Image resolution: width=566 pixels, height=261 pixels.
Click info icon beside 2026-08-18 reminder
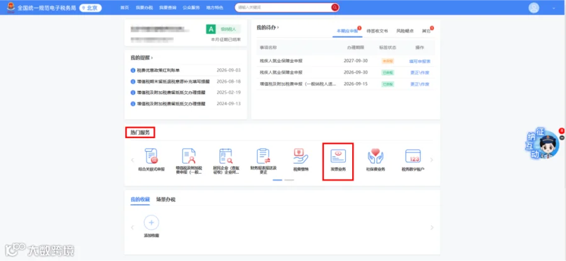point(133,82)
